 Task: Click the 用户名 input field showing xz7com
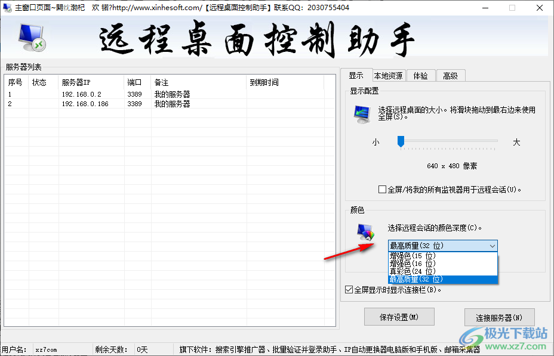tap(63, 349)
